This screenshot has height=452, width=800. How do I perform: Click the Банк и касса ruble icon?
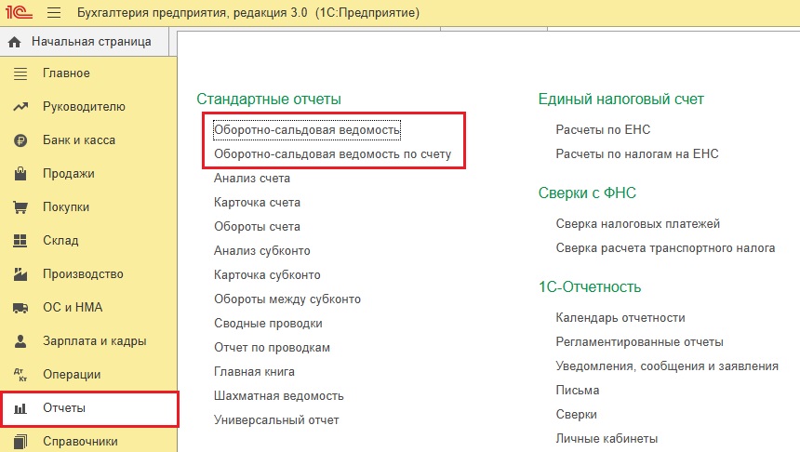coord(20,140)
